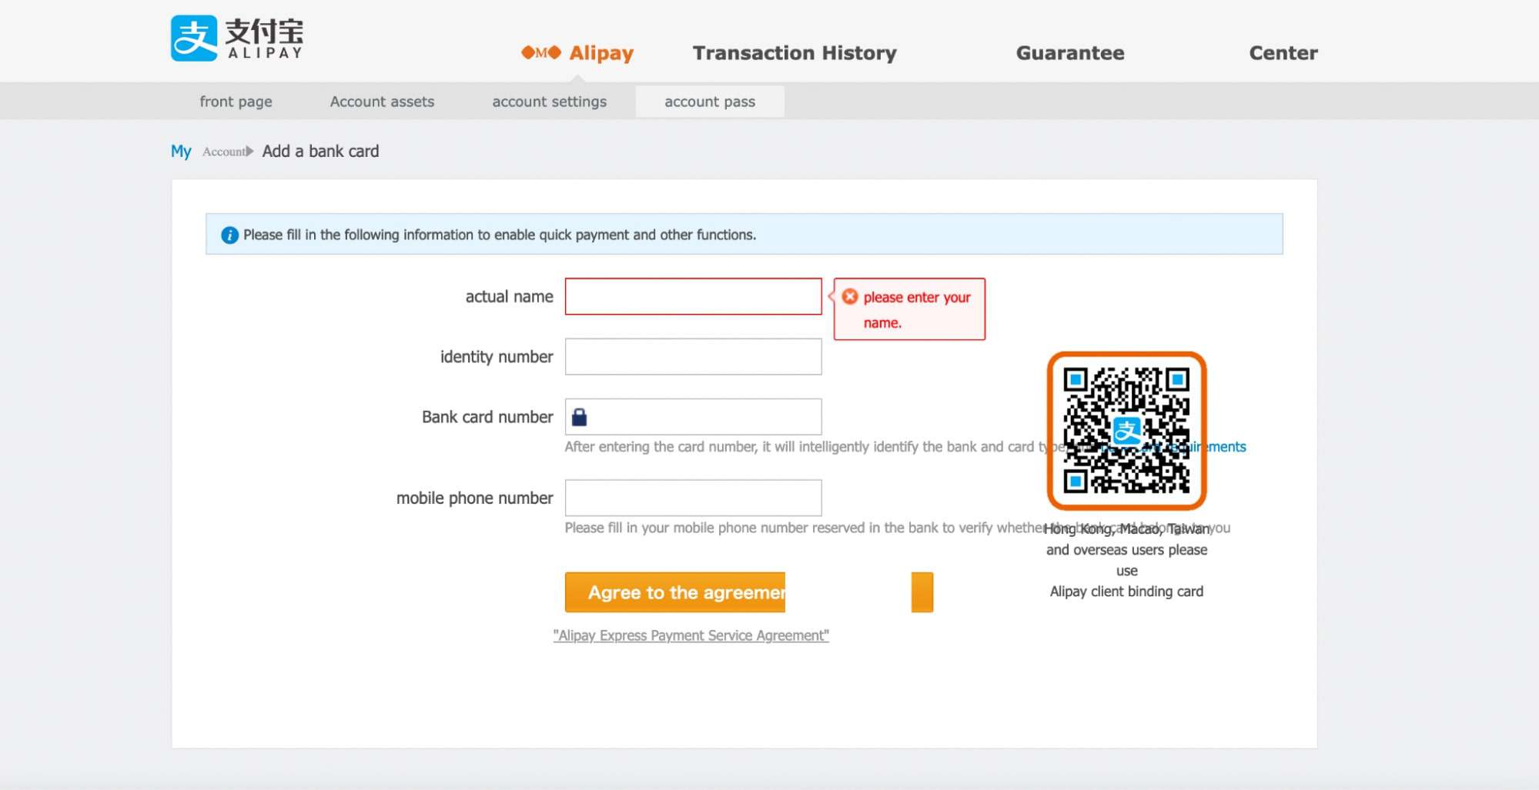
Task: Focus the identity number input field
Action: tap(693, 357)
